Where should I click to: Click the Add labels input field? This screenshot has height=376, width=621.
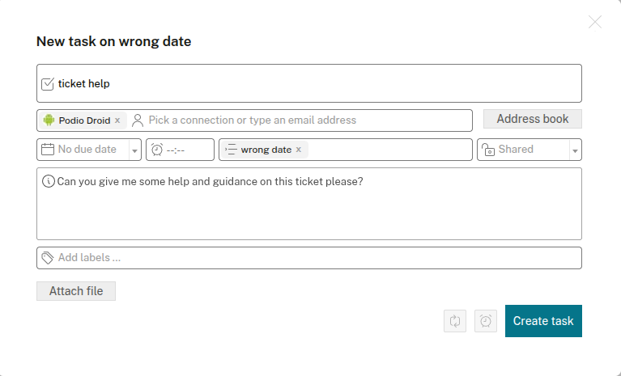pyautogui.click(x=316, y=257)
